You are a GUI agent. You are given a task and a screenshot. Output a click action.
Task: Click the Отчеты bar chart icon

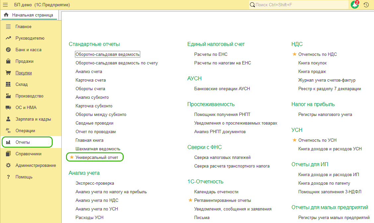click(8, 142)
